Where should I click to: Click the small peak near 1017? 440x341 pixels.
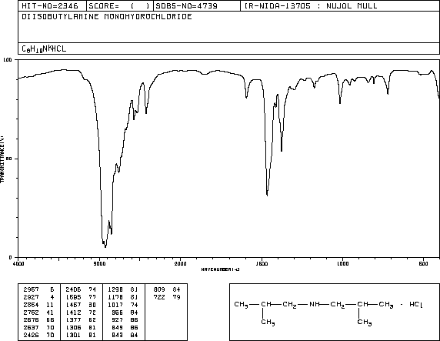click(340, 103)
